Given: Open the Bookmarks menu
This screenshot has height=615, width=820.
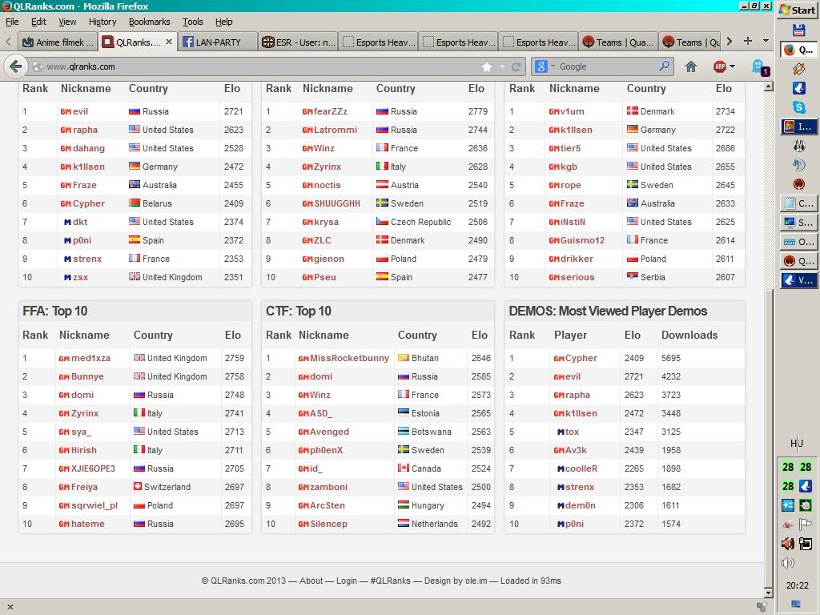Looking at the screenshot, I should (x=150, y=22).
